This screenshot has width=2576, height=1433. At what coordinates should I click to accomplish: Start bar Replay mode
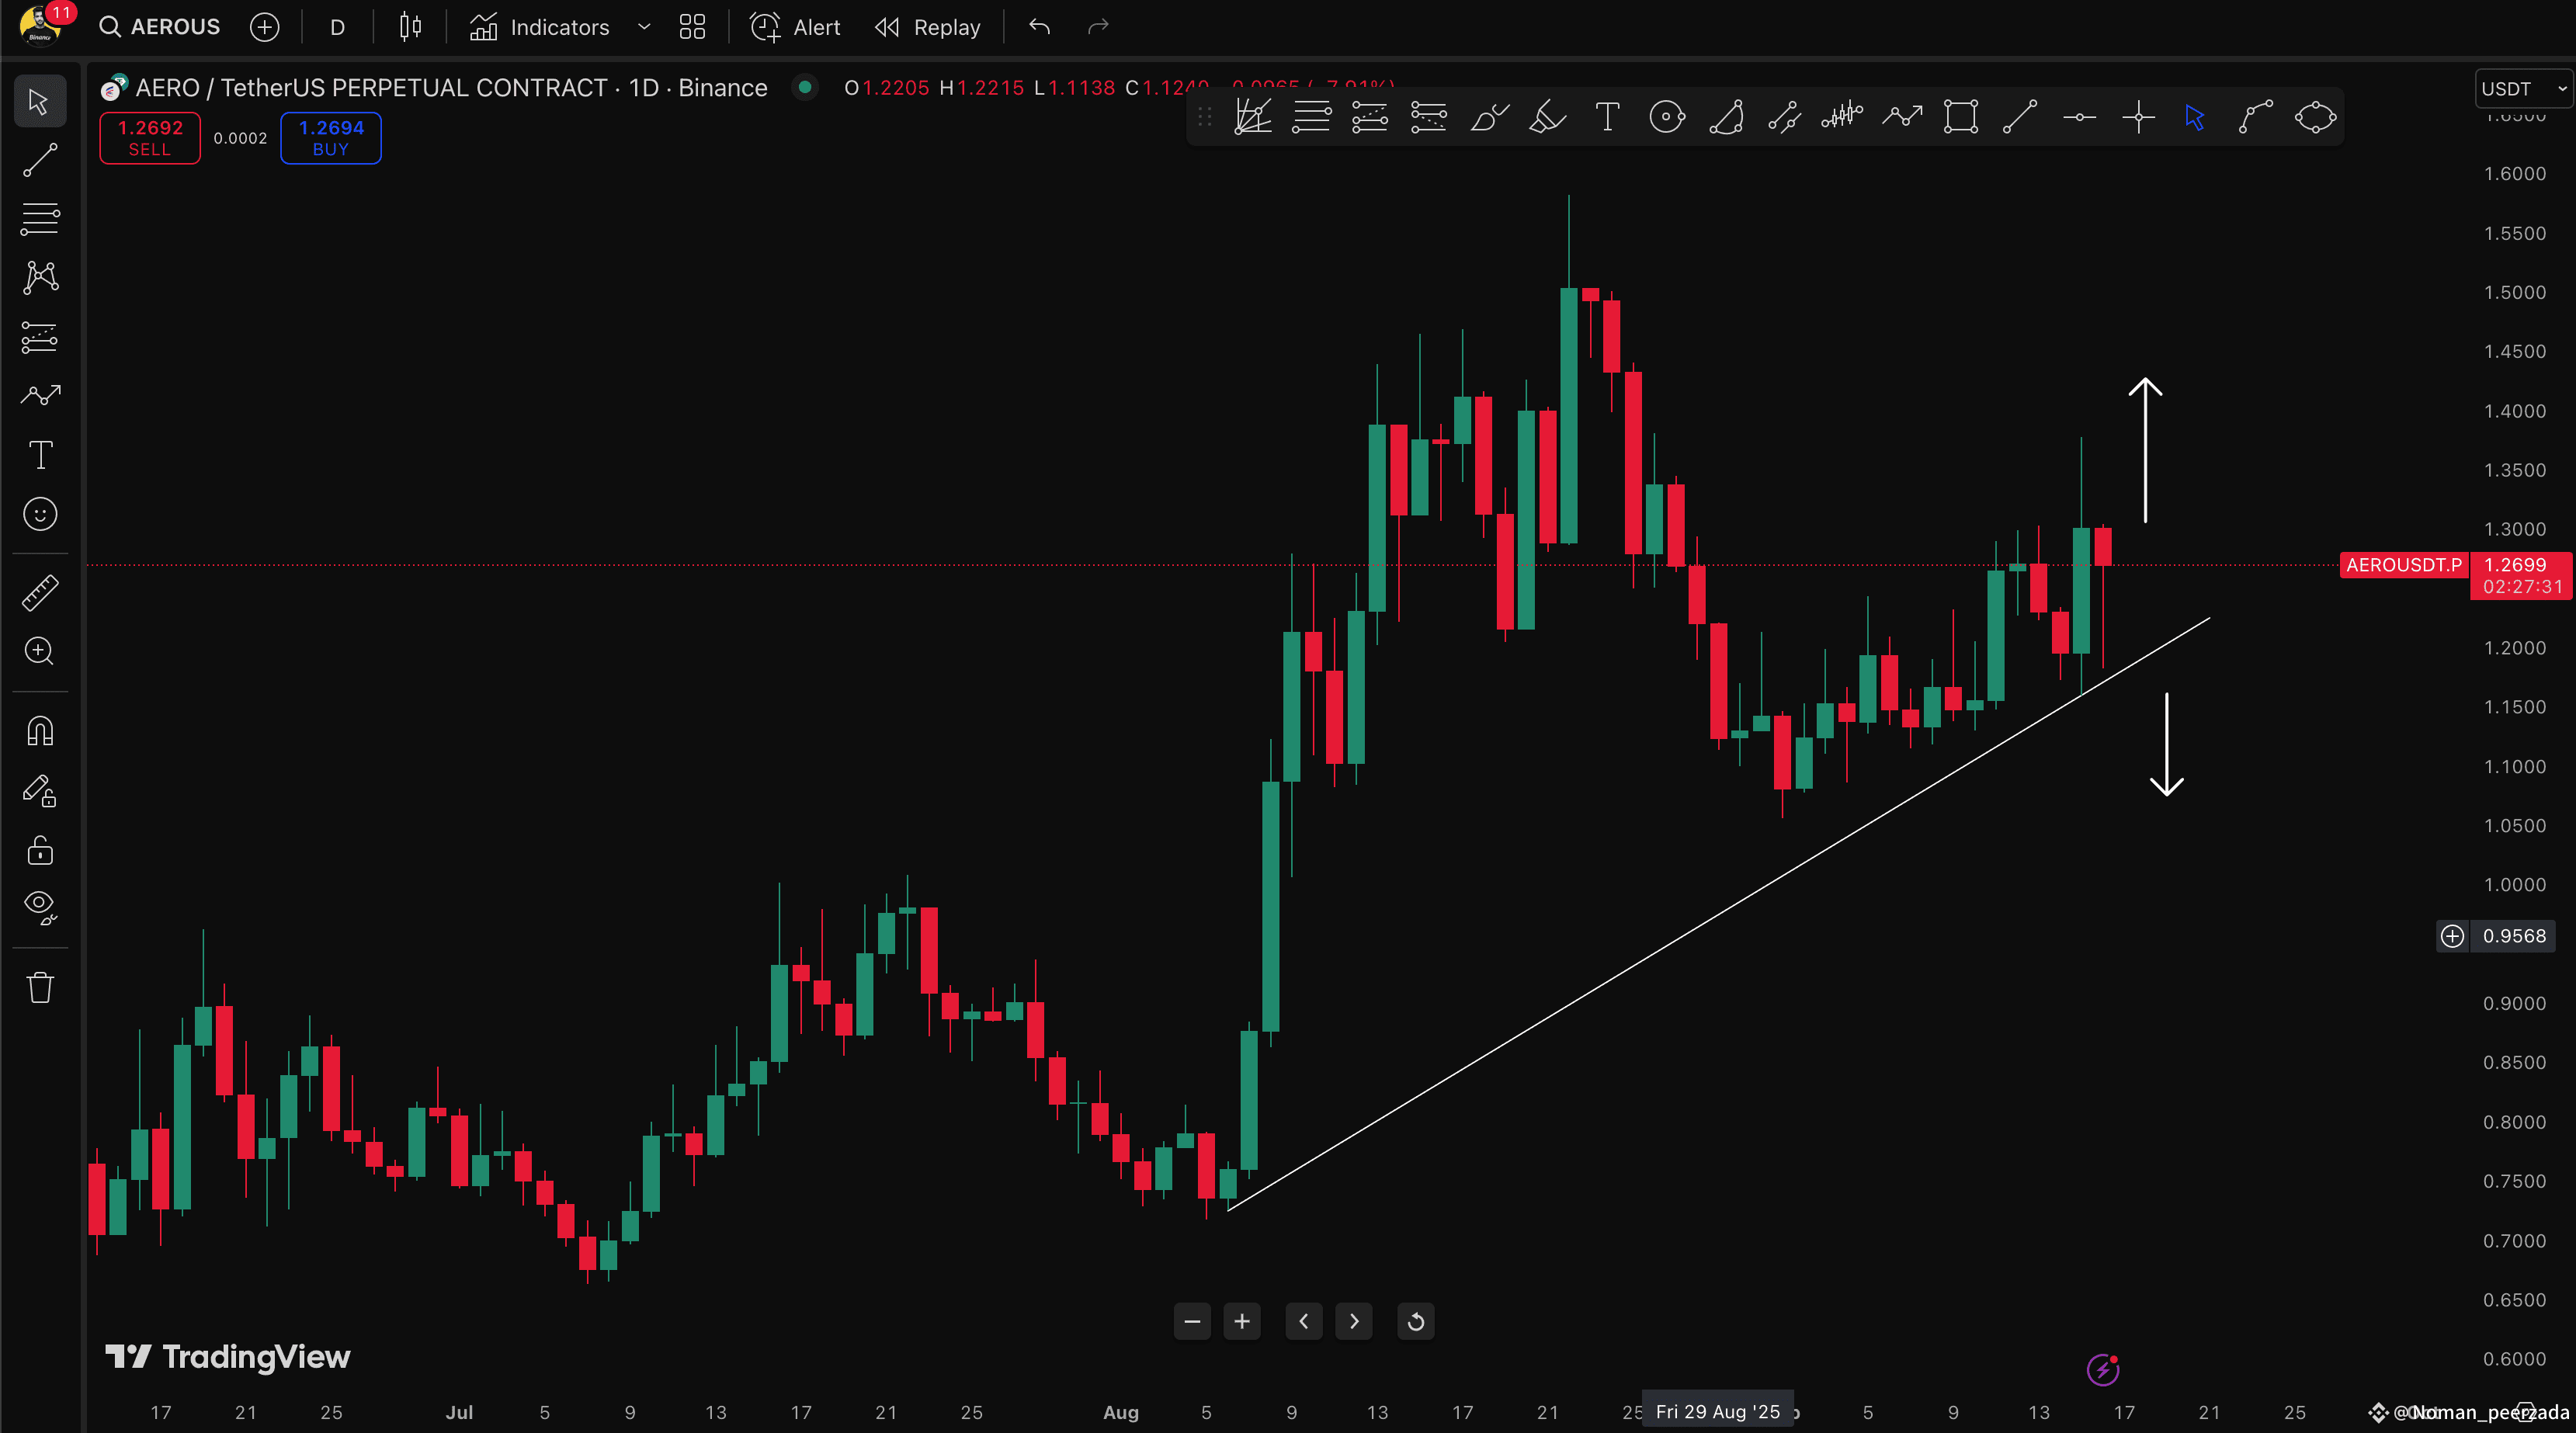[x=927, y=27]
